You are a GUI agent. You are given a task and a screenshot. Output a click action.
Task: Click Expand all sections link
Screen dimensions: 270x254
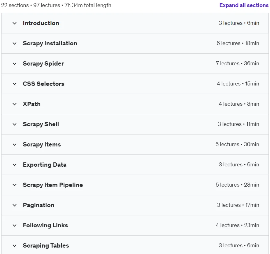click(x=244, y=5)
